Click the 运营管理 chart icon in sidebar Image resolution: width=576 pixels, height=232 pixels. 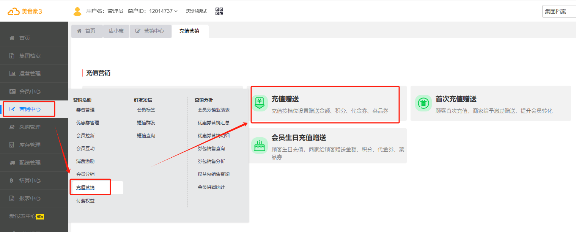12,74
